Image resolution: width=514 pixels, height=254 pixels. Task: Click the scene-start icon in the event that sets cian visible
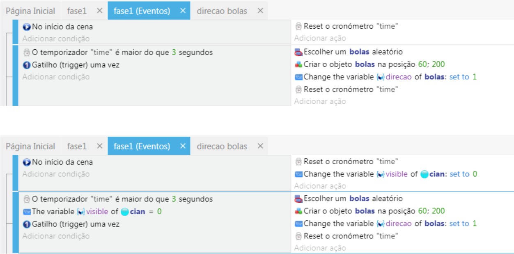pyautogui.click(x=27, y=162)
